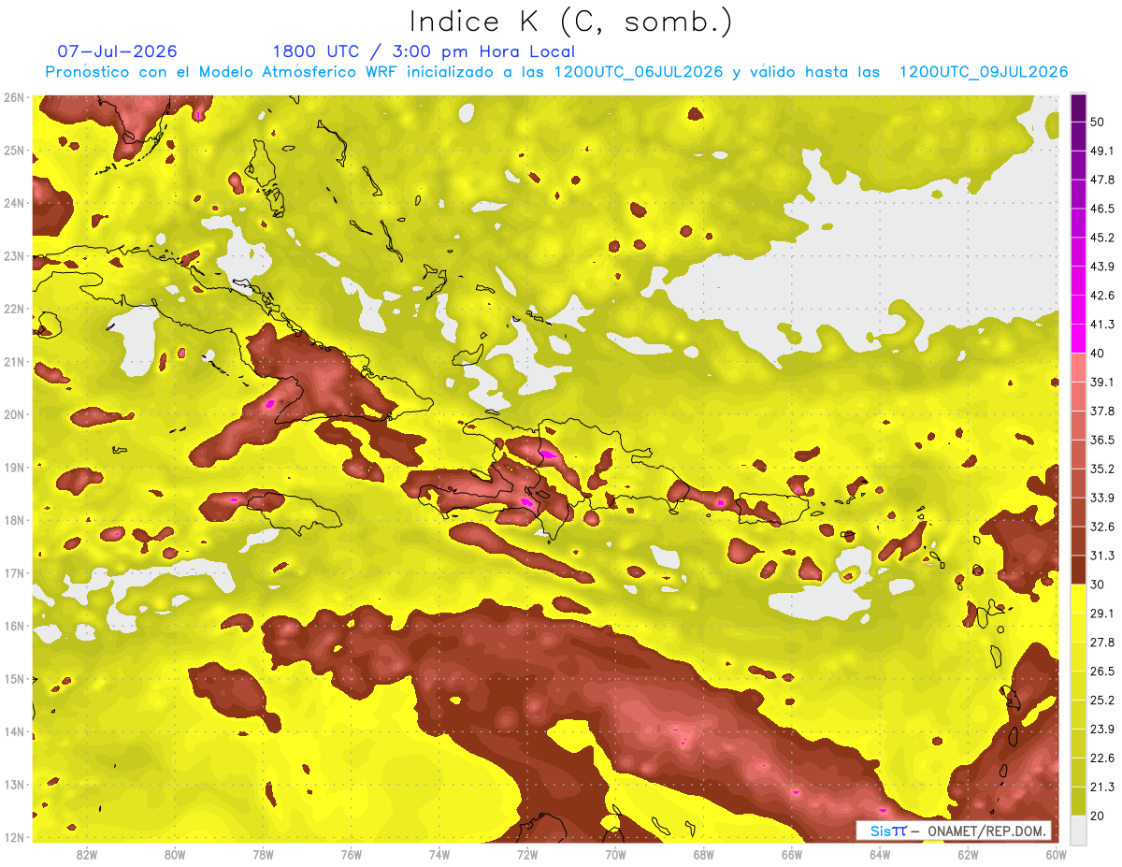Click the color scale value 25.2
The image size is (1122, 867).
(x=1102, y=700)
